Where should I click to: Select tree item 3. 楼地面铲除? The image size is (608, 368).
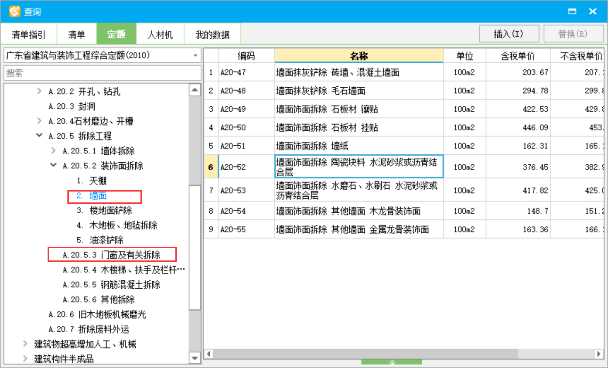[104, 210]
